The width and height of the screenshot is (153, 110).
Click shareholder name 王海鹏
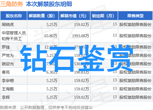click(8, 89)
